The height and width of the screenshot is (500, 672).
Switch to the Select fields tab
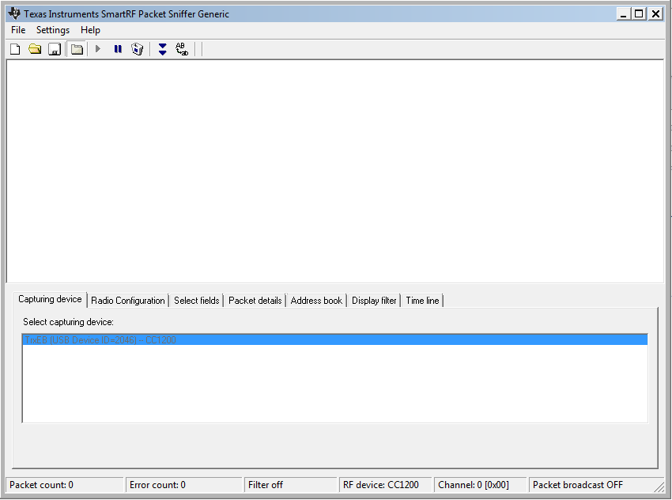(x=197, y=301)
